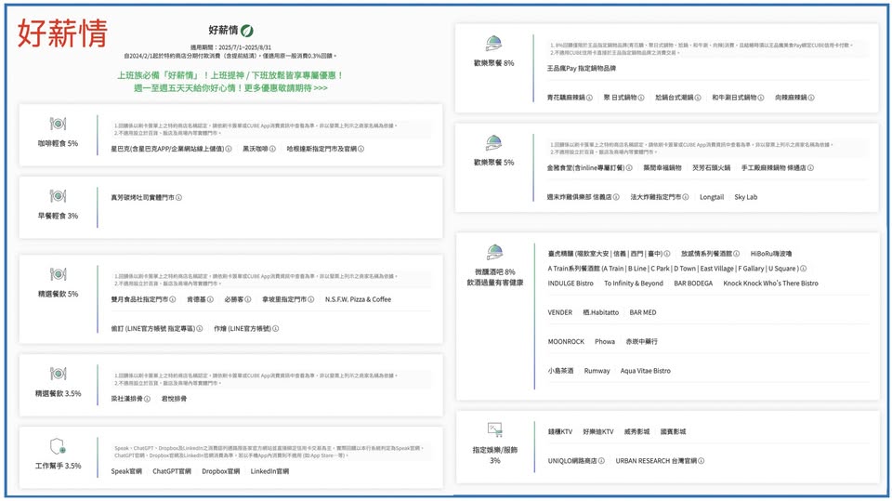Viewport: 892px width, 501px height.
Task: Open the info icon next to UNIQLO網路商店
Action: pos(601,460)
